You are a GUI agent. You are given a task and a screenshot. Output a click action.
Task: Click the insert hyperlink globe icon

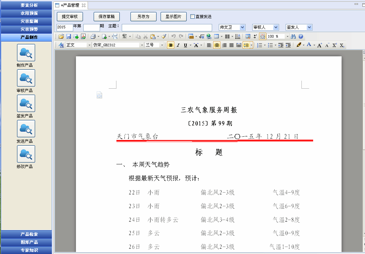click(209, 36)
